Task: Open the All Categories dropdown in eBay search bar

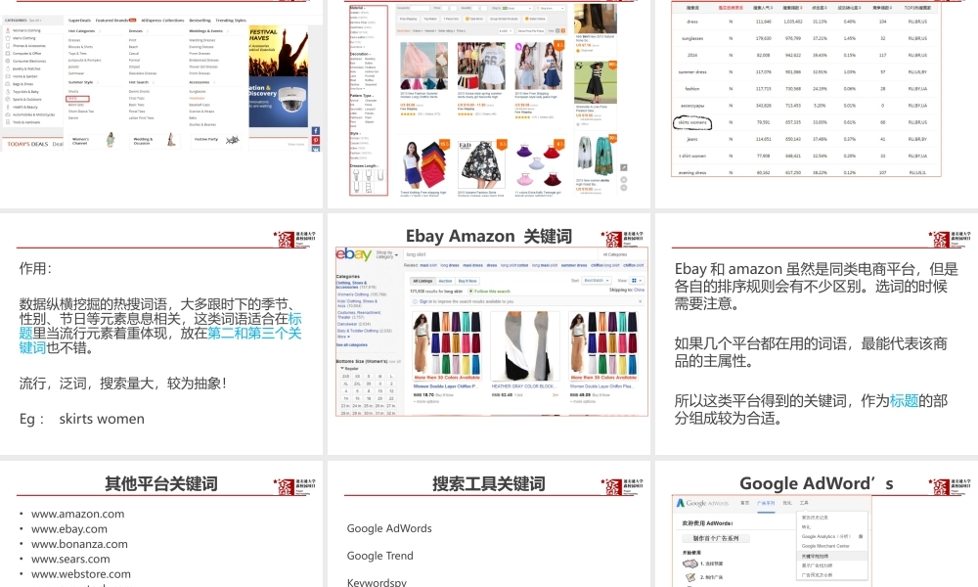Action: point(617,254)
